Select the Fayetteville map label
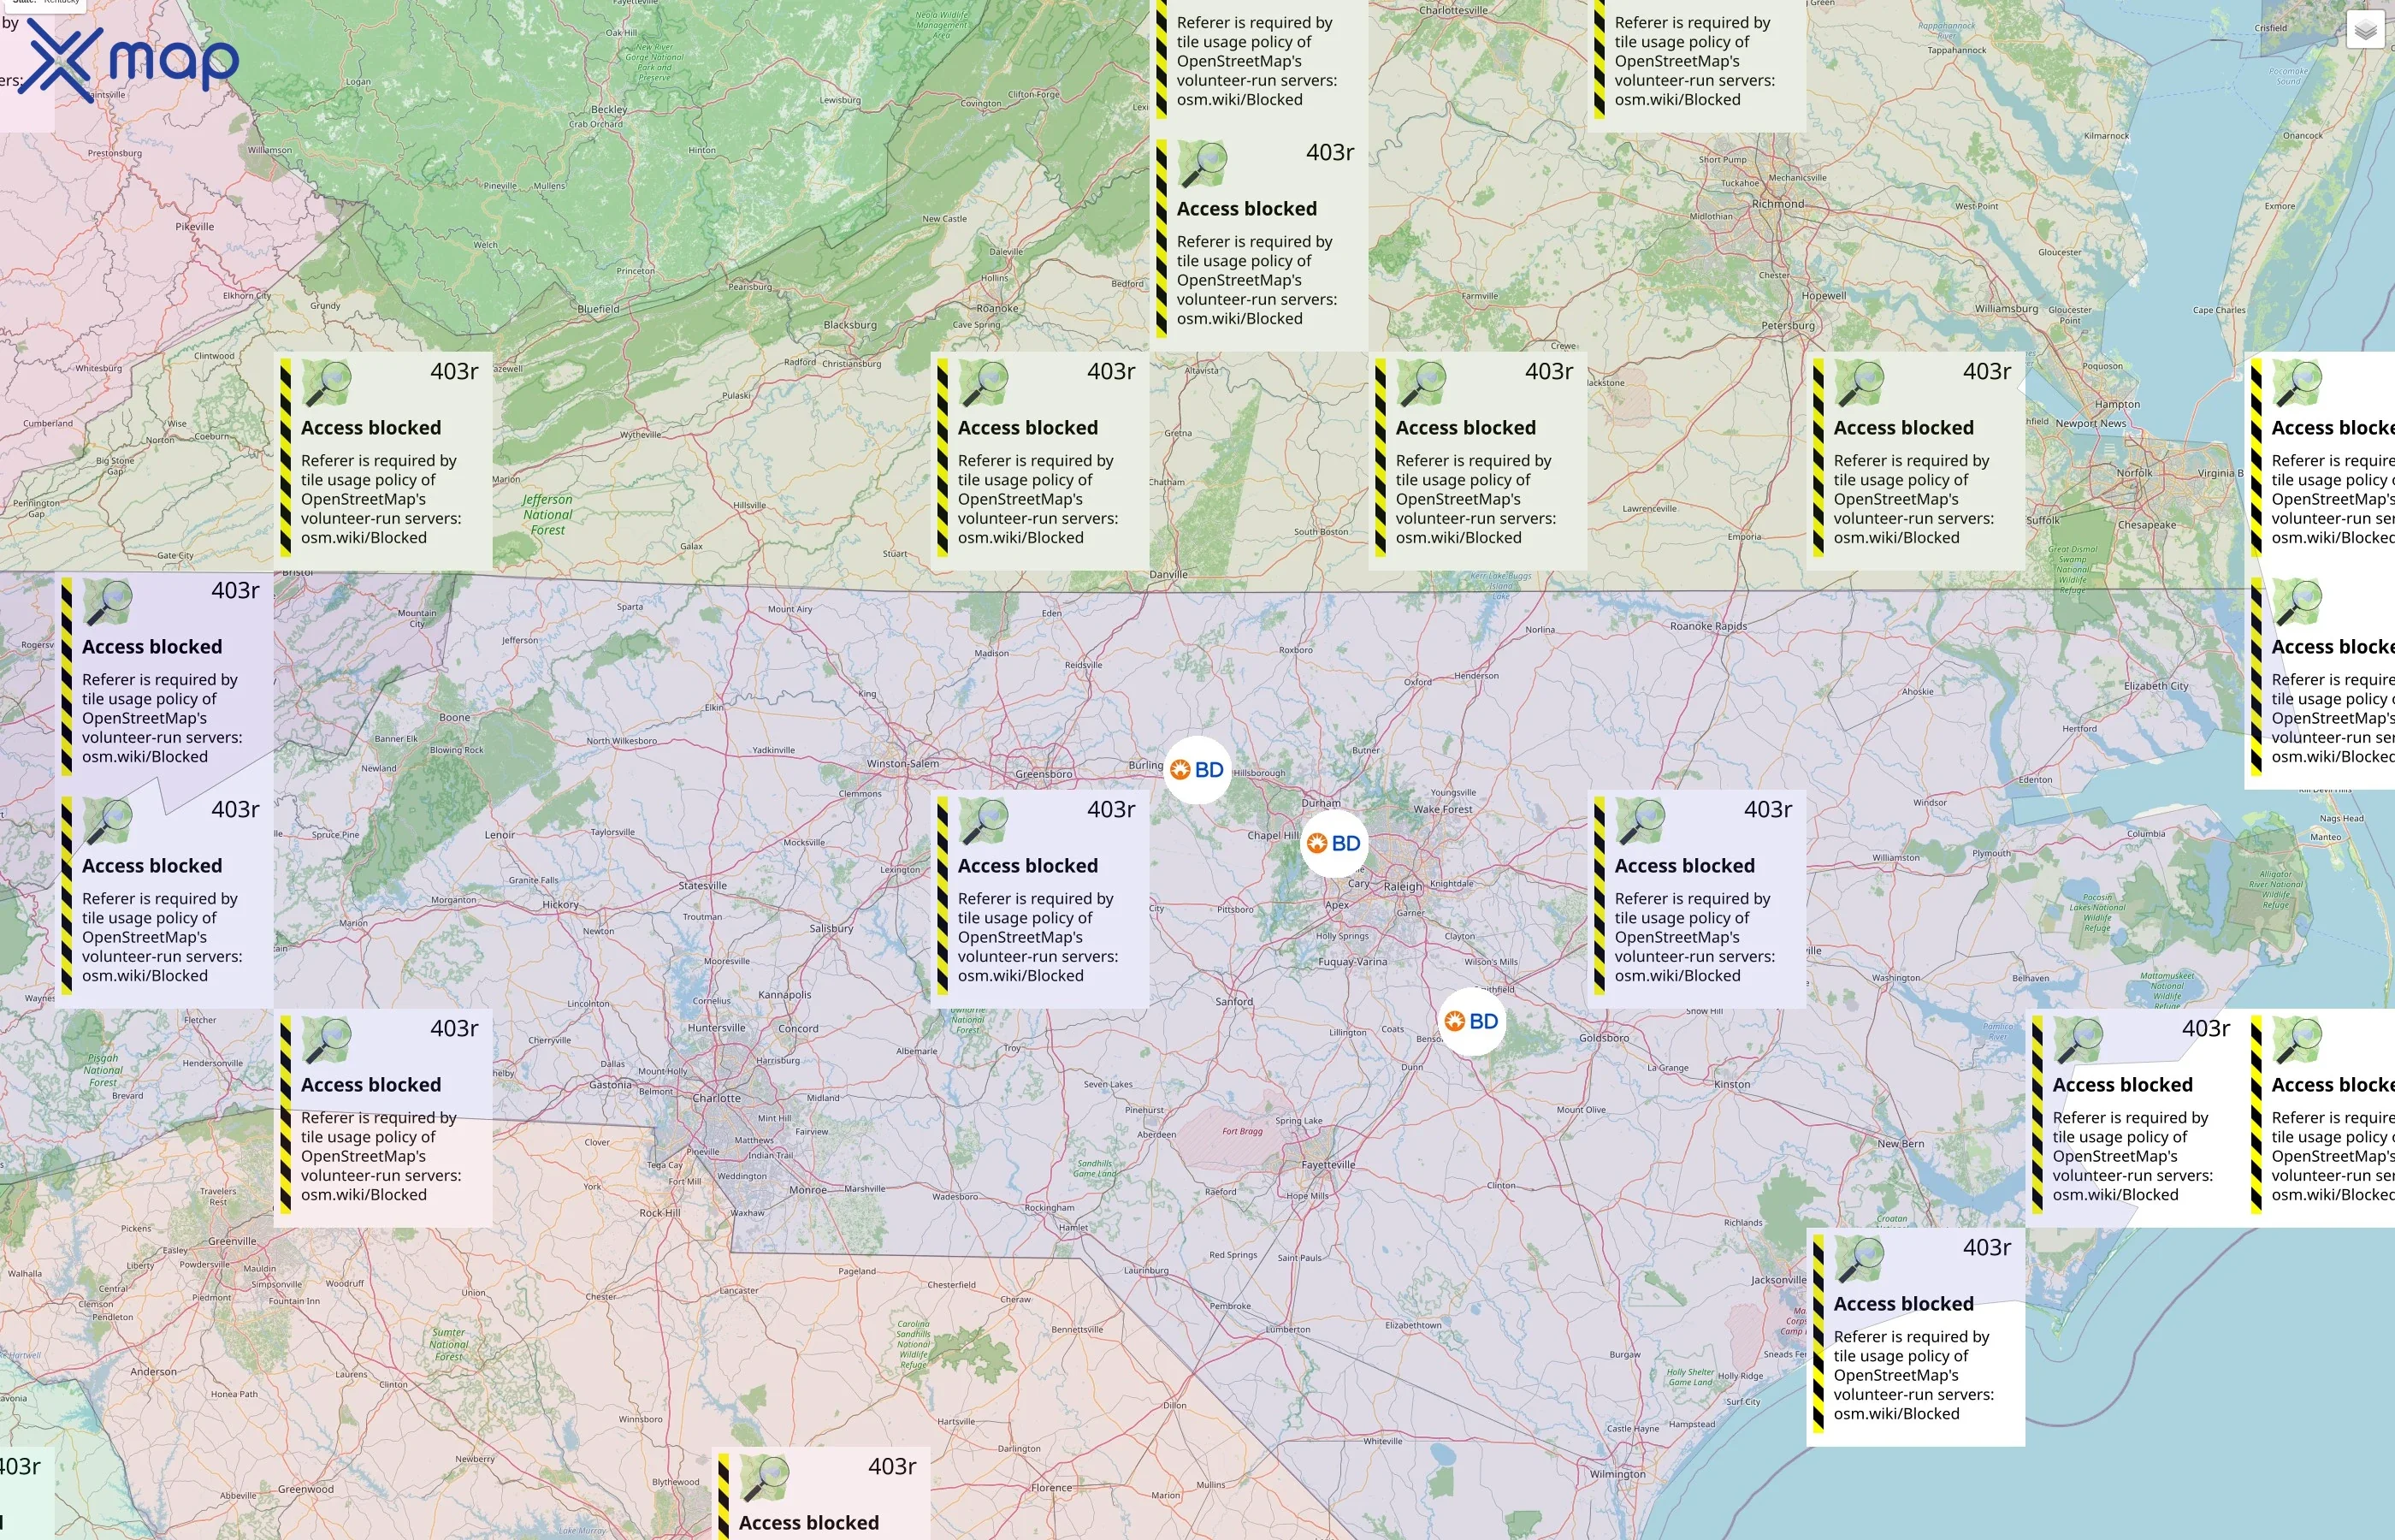This screenshot has width=2395, height=1540. pos(1328,1165)
